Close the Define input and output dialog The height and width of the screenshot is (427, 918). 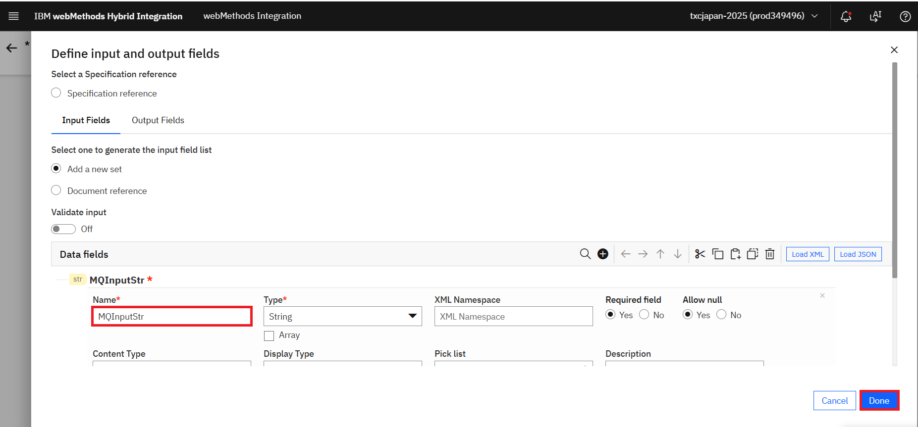click(894, 50)
